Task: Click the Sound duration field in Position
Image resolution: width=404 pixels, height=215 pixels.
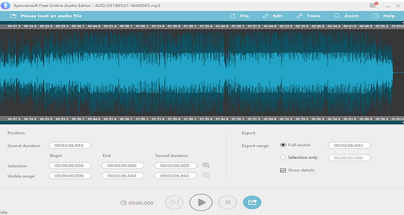Action: 70,145
